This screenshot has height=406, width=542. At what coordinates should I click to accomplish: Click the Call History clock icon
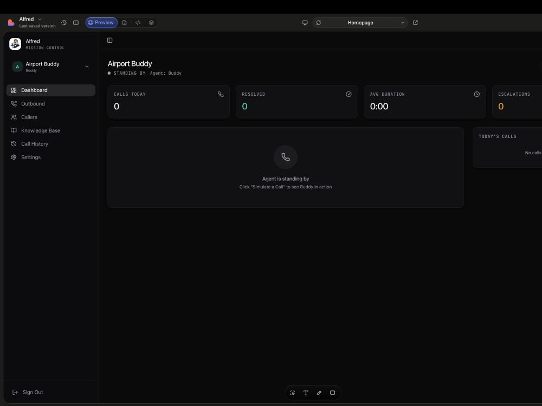[x=14, y=143]
